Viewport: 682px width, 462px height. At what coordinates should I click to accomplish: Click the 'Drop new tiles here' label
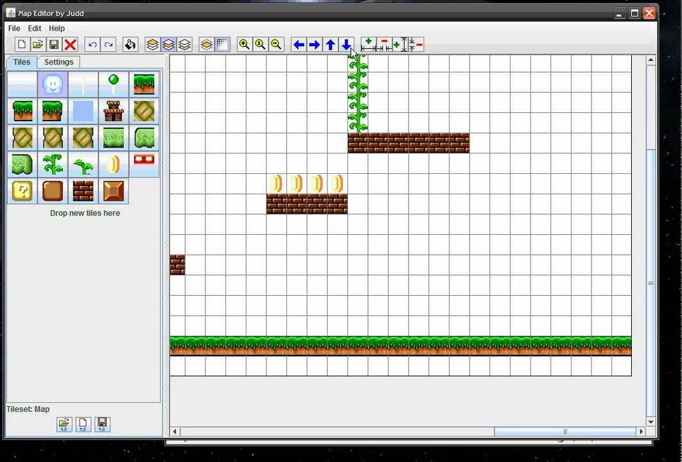click(85, 213)
